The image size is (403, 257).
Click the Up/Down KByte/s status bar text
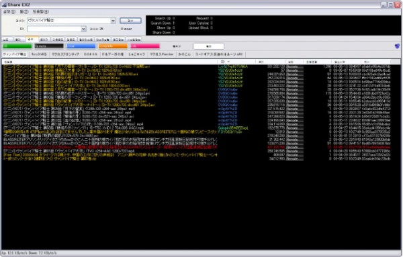pos(30,253)
